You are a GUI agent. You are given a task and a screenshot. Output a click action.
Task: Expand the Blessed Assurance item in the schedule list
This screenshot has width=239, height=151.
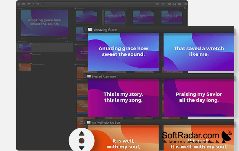tap(17, 57)
